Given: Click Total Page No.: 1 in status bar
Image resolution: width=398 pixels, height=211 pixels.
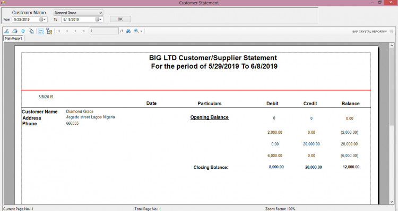Looking at the screenshot, I should point(148,209).
